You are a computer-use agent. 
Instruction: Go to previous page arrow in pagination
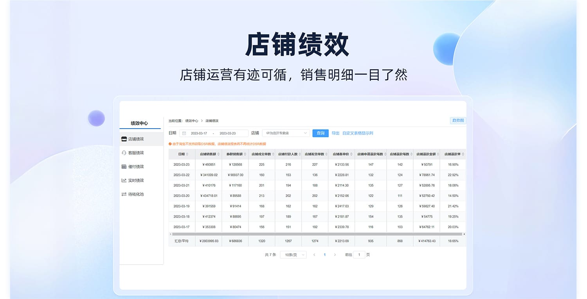(x=314, y=255)
